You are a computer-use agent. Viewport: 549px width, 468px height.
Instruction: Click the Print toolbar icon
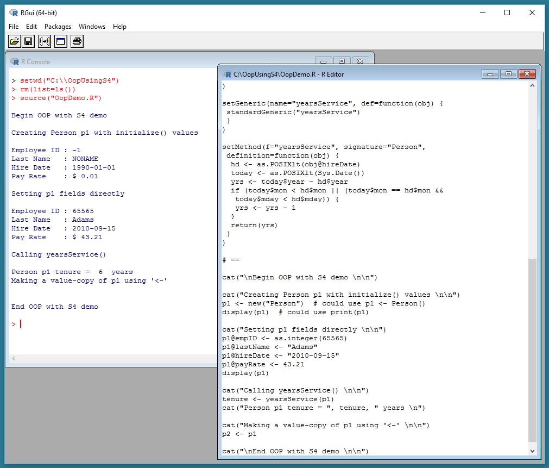tap(77, 41)
